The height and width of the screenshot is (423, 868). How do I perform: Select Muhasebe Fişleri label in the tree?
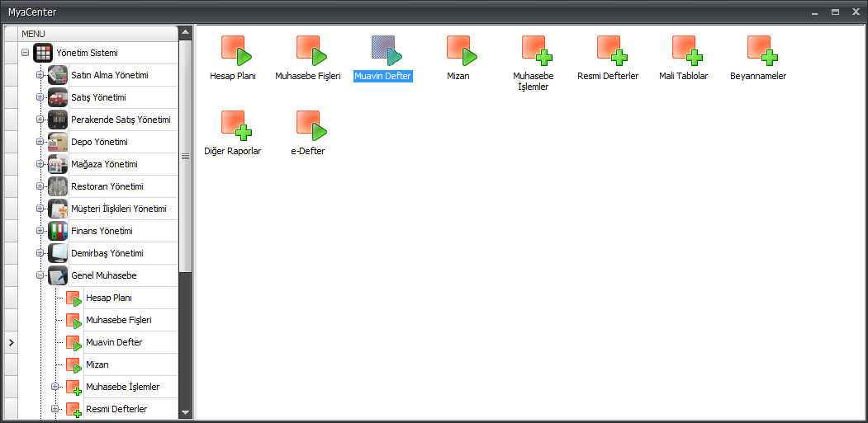click(119, 320)
